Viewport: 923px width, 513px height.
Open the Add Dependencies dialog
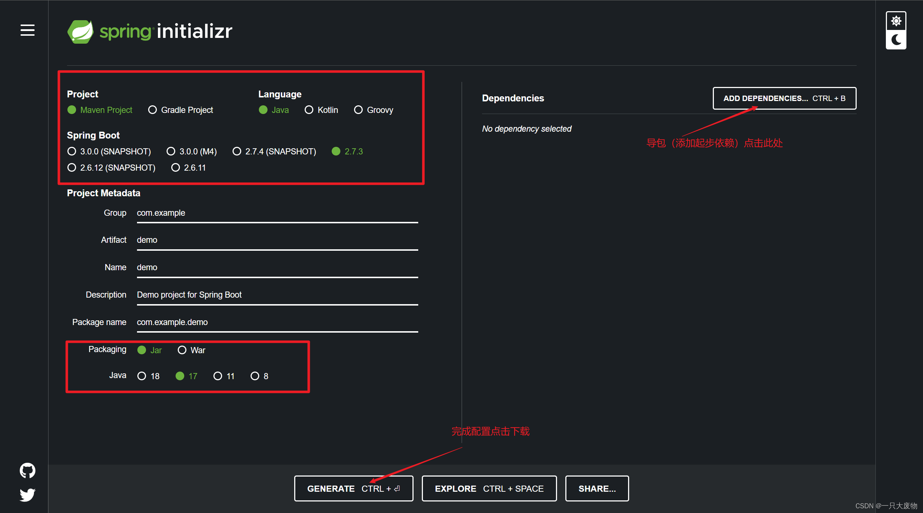coord(785,98)
